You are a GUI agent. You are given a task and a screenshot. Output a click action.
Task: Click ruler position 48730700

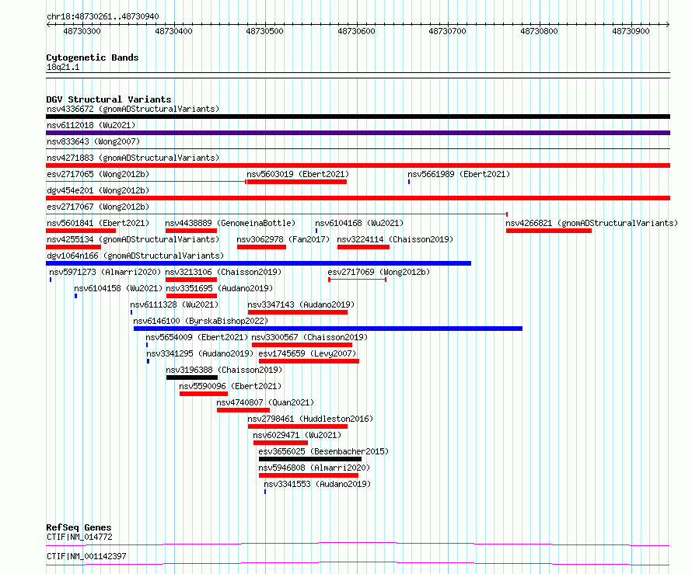tap(448, 31)
